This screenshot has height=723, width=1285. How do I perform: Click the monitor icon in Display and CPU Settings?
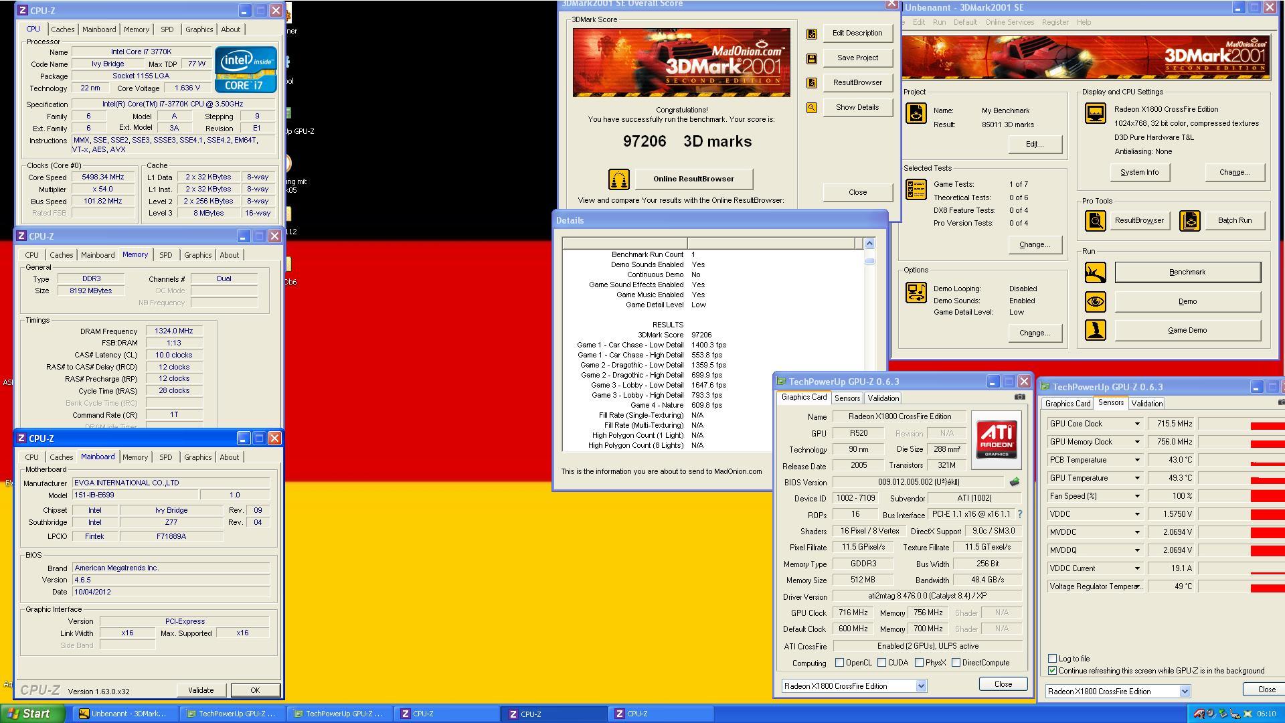[1096, 114]
